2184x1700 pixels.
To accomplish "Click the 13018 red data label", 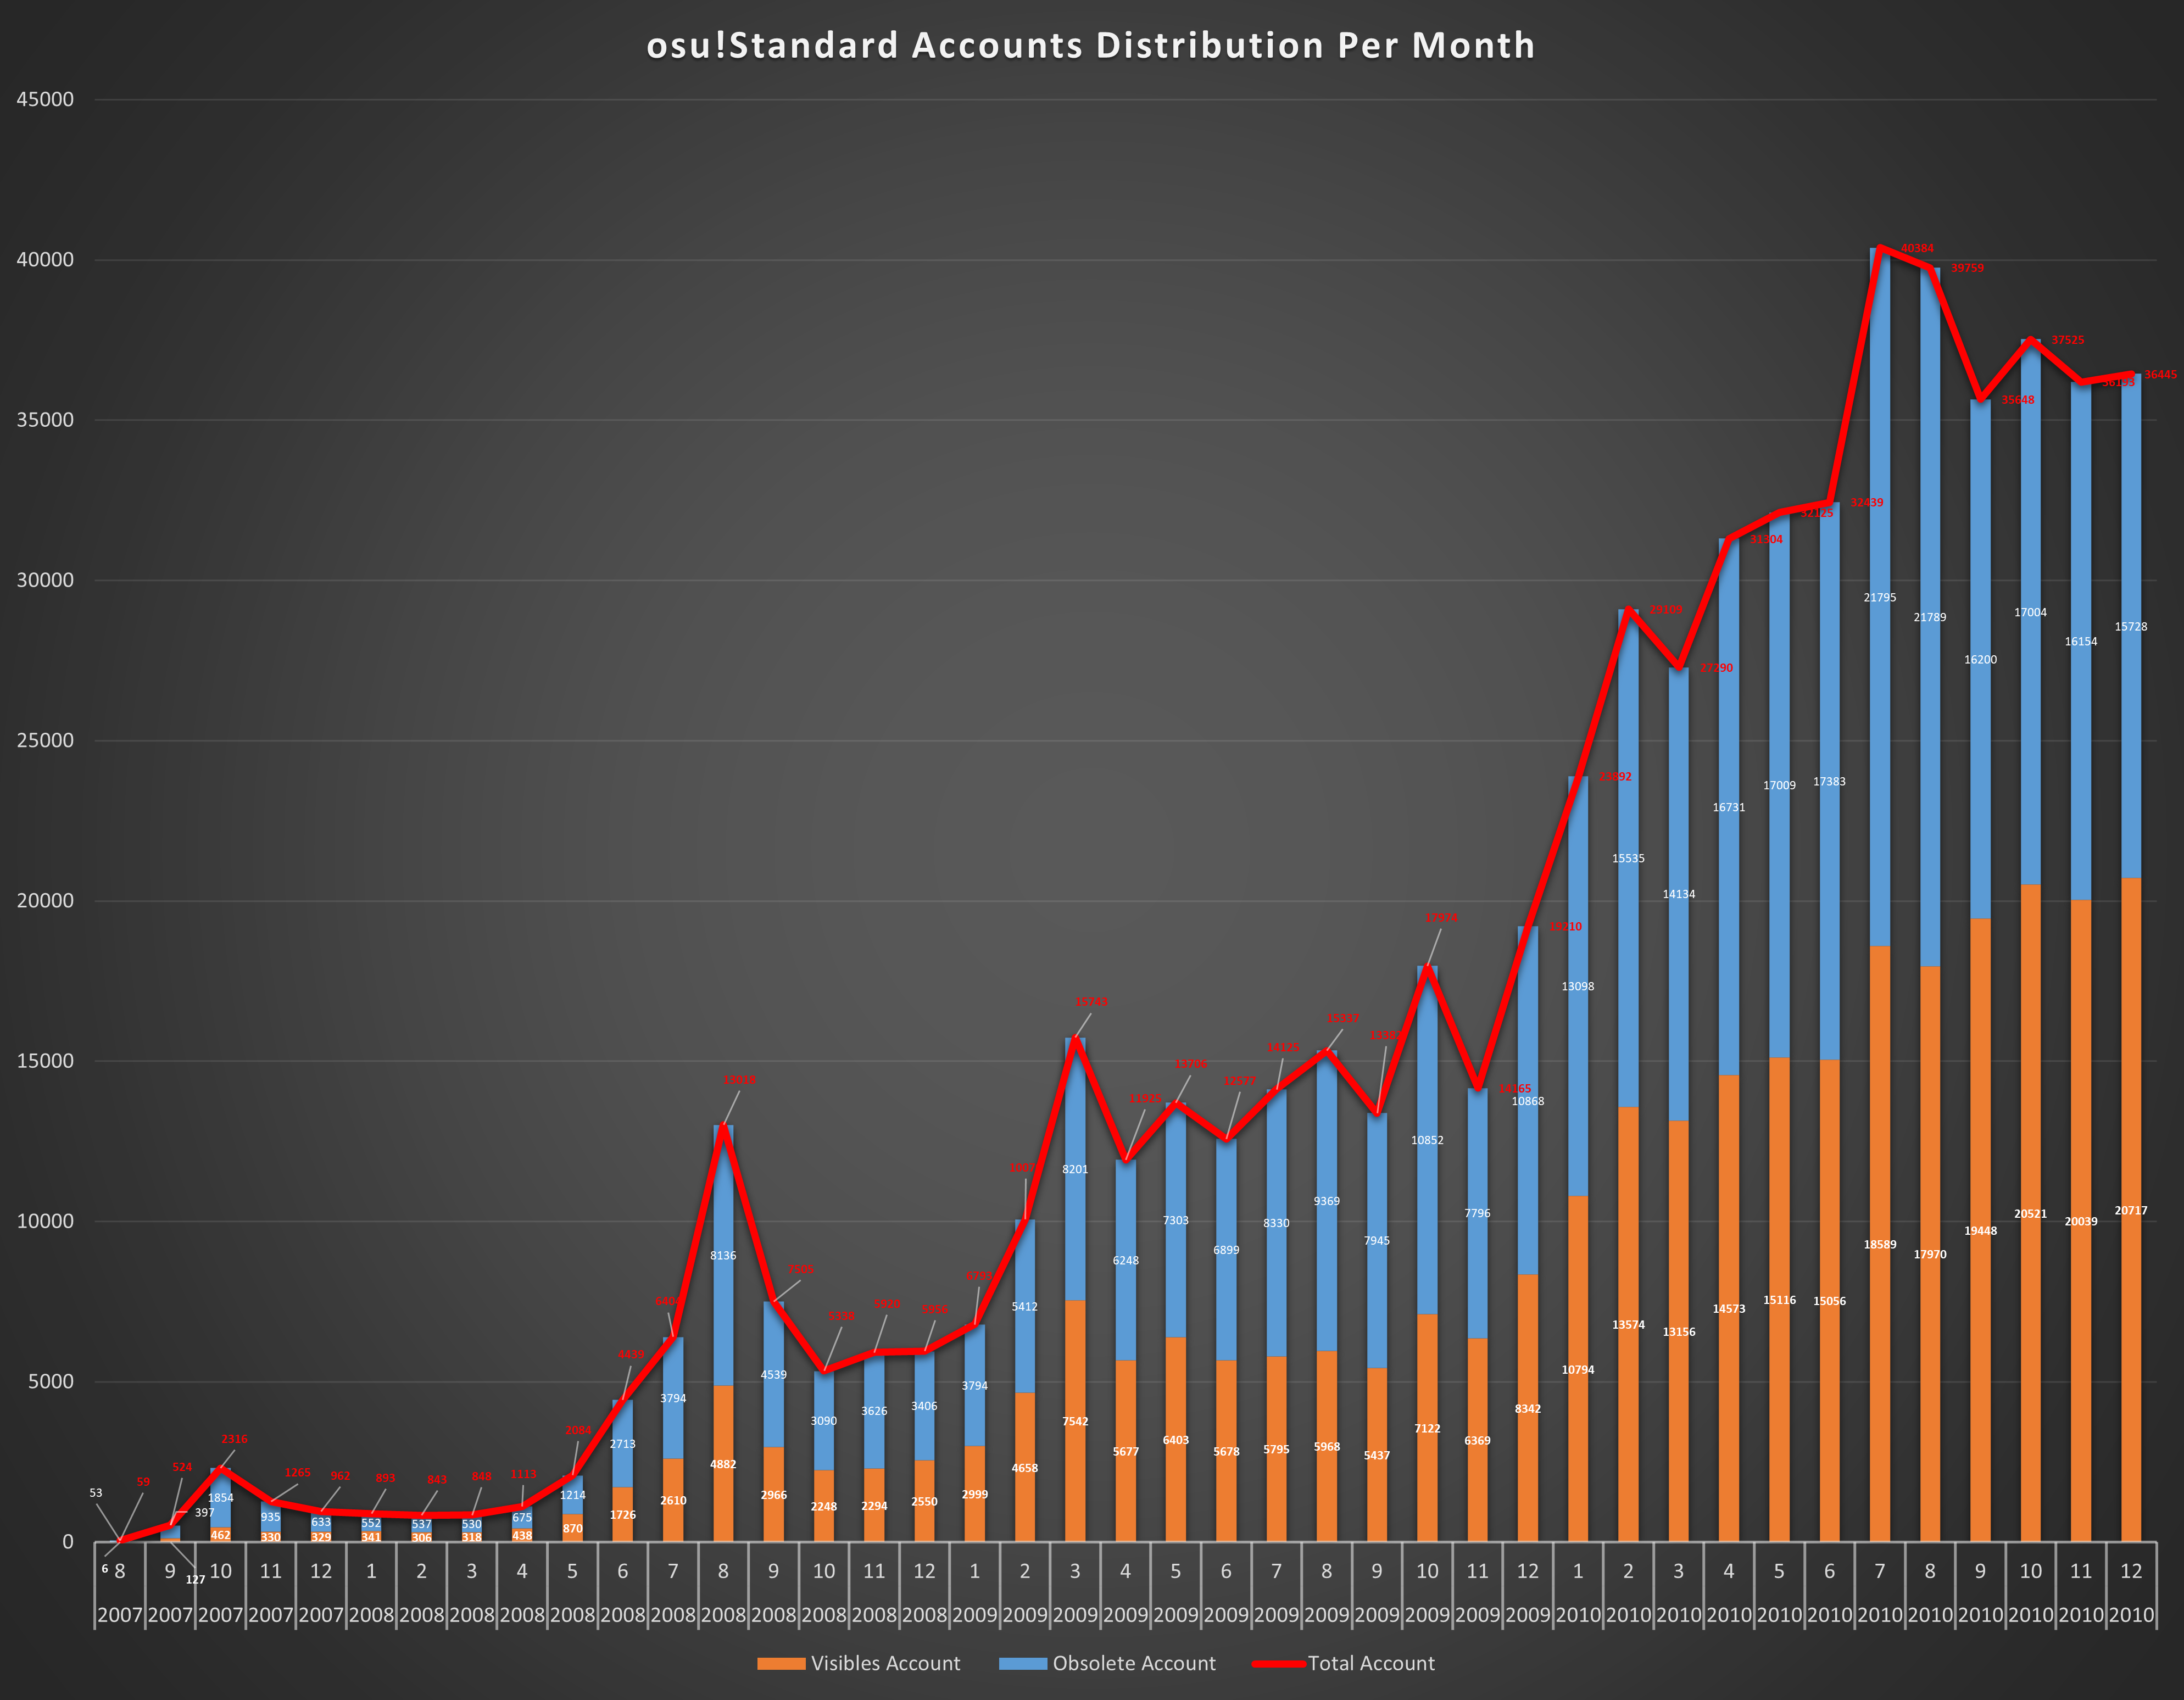I will pyautogui.click(x=739, y=1080).
